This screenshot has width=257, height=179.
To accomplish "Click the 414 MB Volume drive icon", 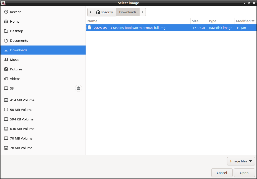I will click(6, 100).
